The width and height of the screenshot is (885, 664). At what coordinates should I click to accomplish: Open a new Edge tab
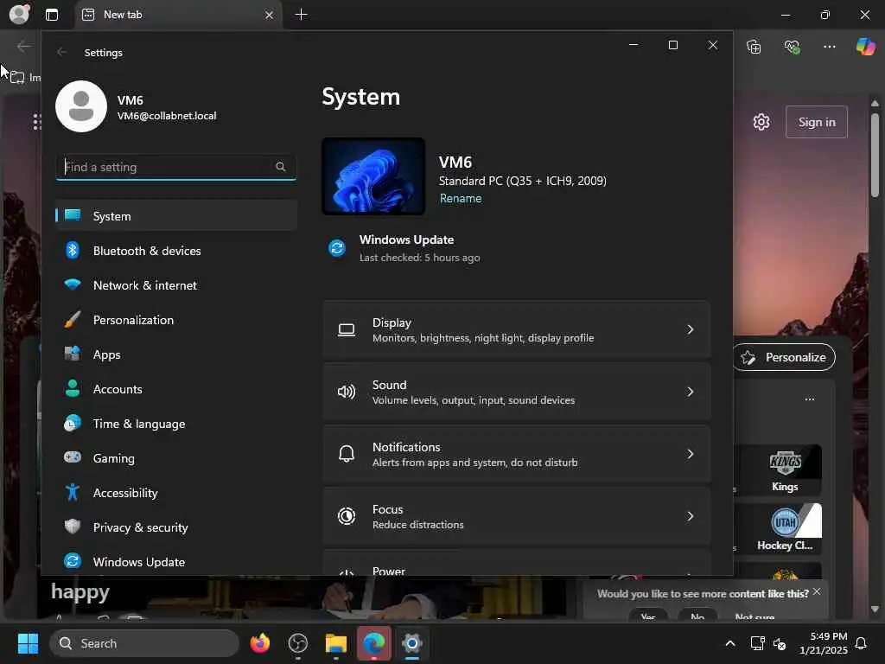pos(302,15)
